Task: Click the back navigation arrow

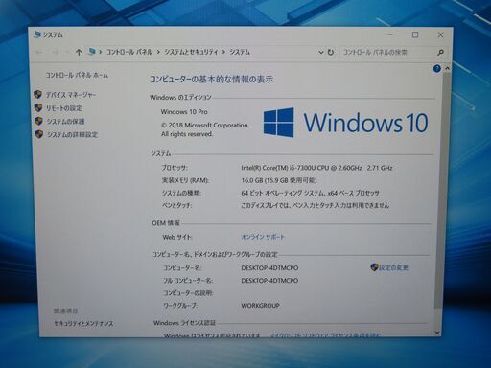Action: click(x=39, y=52)
